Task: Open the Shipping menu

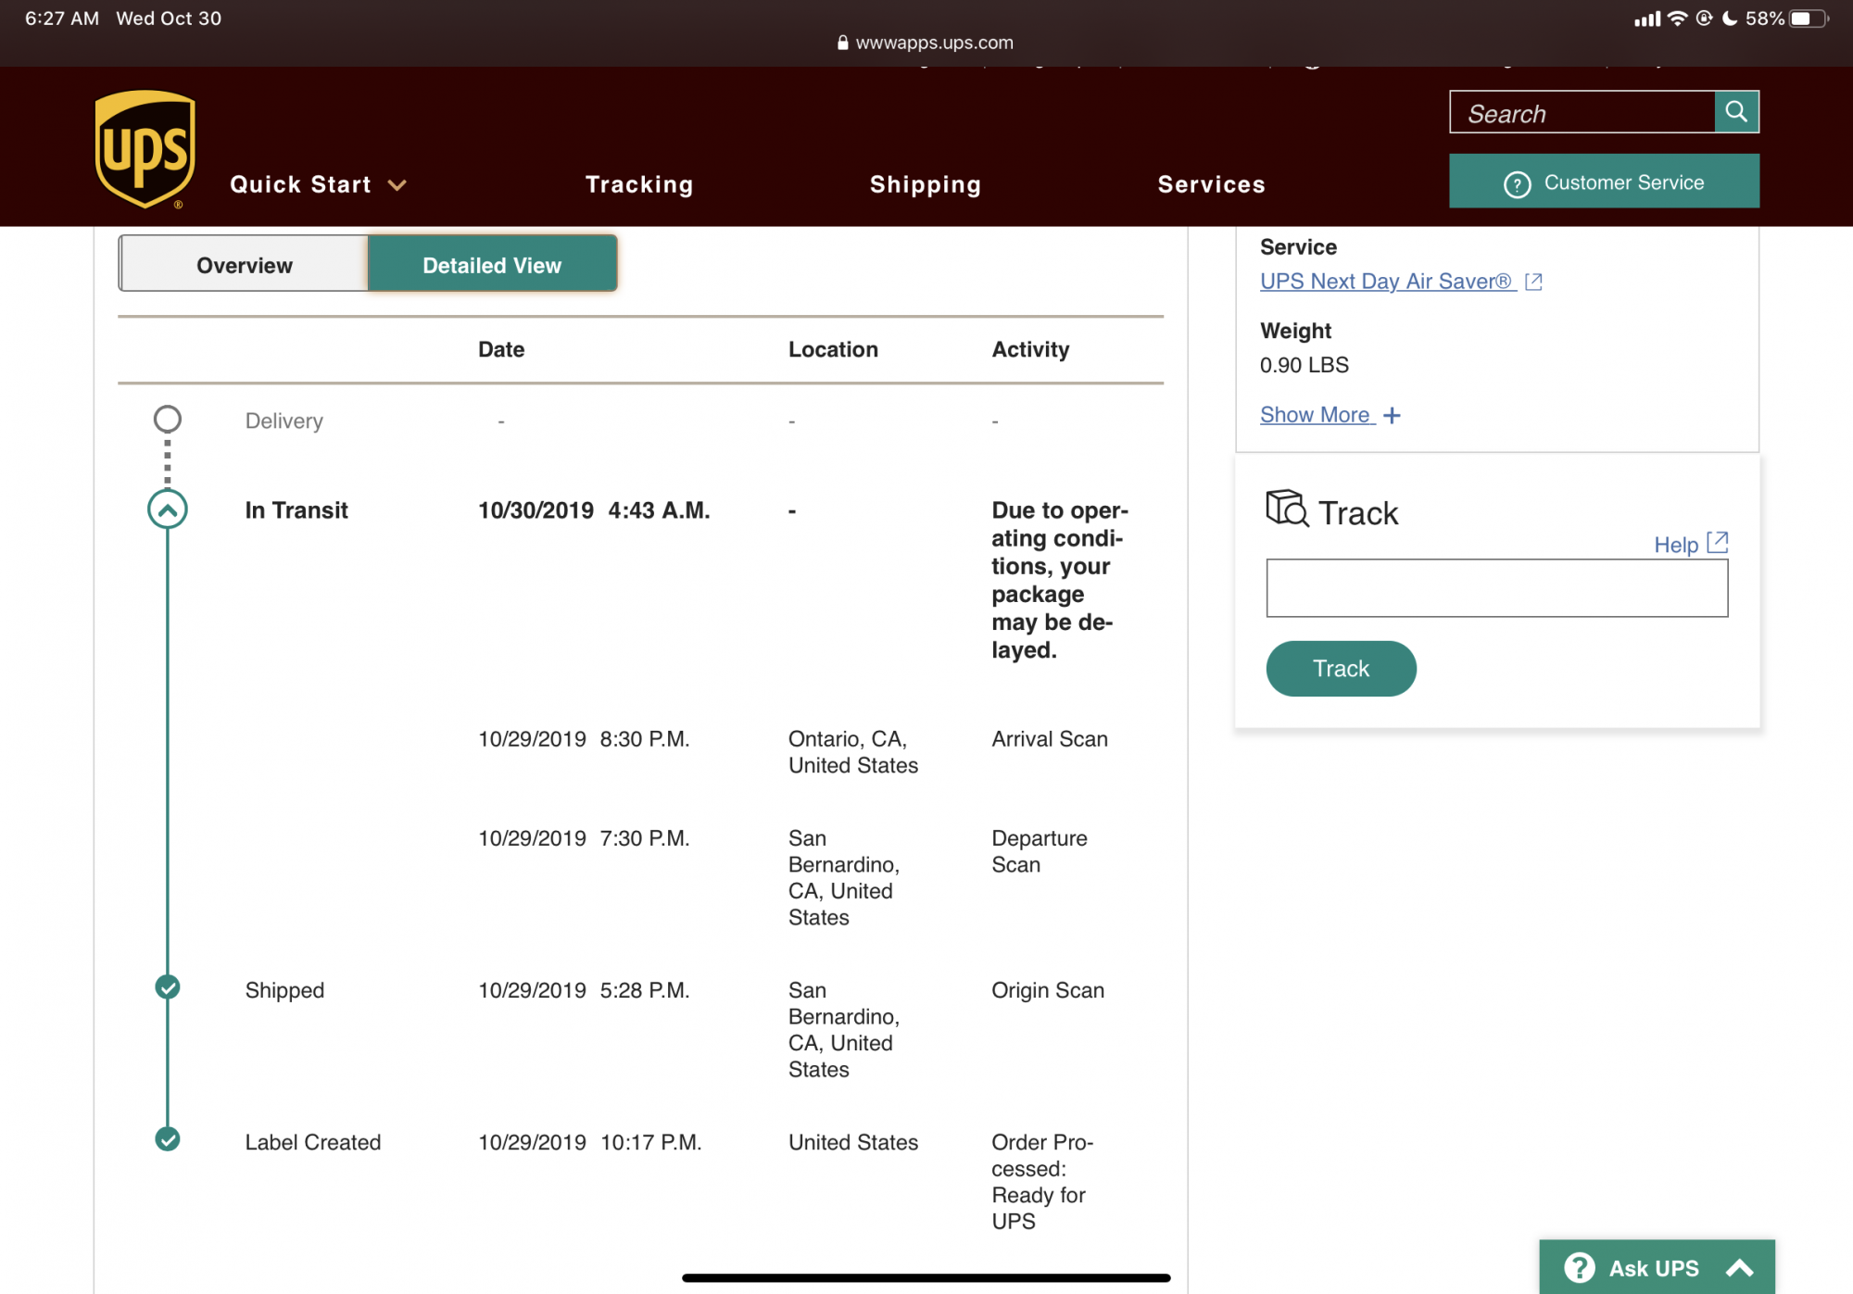Action: tap(925, 185)
